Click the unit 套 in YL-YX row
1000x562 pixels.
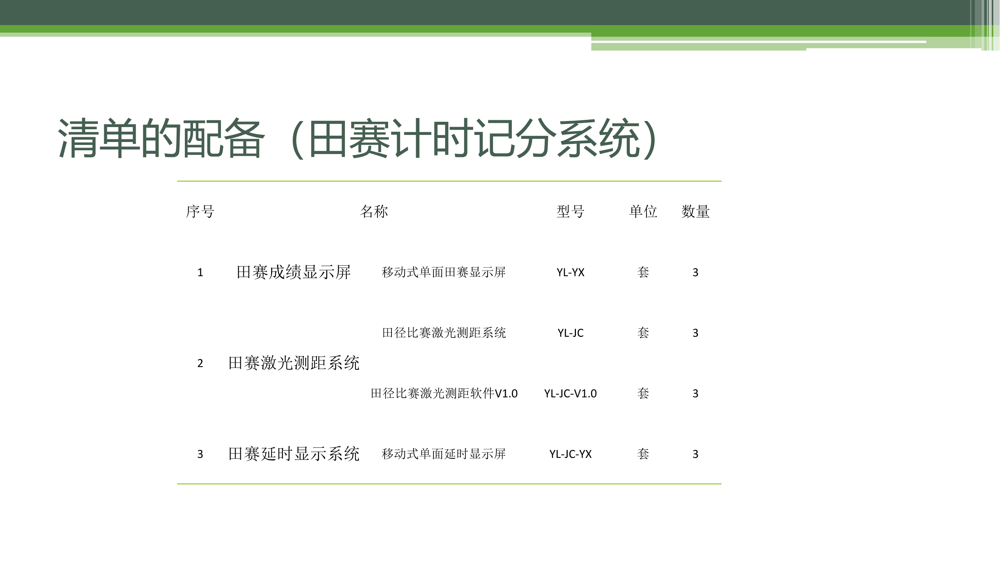(x=643, y=272)
